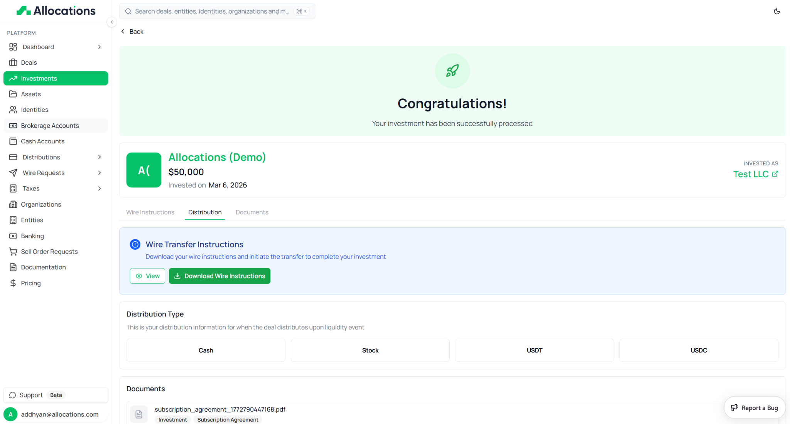The width and height of the screenshot is (790, 424).
Task: Collapse the sidebar with the chevron button
Action: click(111, 22)
